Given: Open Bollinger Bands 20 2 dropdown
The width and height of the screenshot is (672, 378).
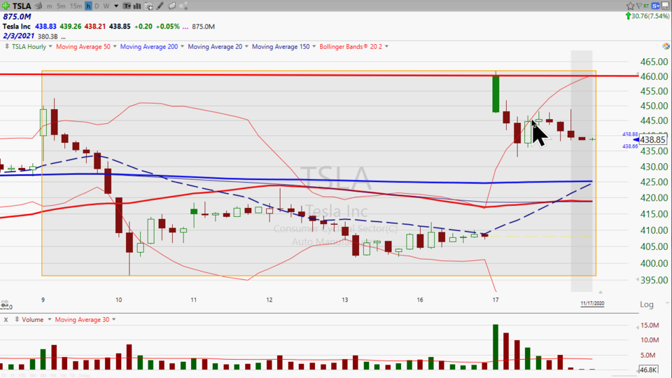Looking at the screenshot, I should tap(386, 46).
